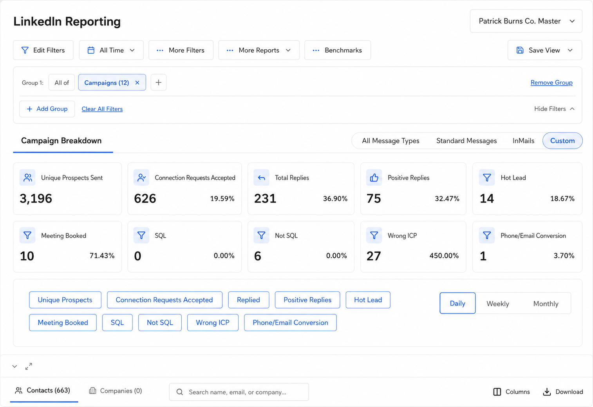
Task: Open the Save View dropdown
Action: 545,50
